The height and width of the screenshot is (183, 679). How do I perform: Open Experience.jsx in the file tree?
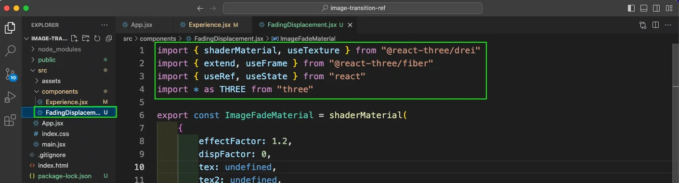coord(66,102)
